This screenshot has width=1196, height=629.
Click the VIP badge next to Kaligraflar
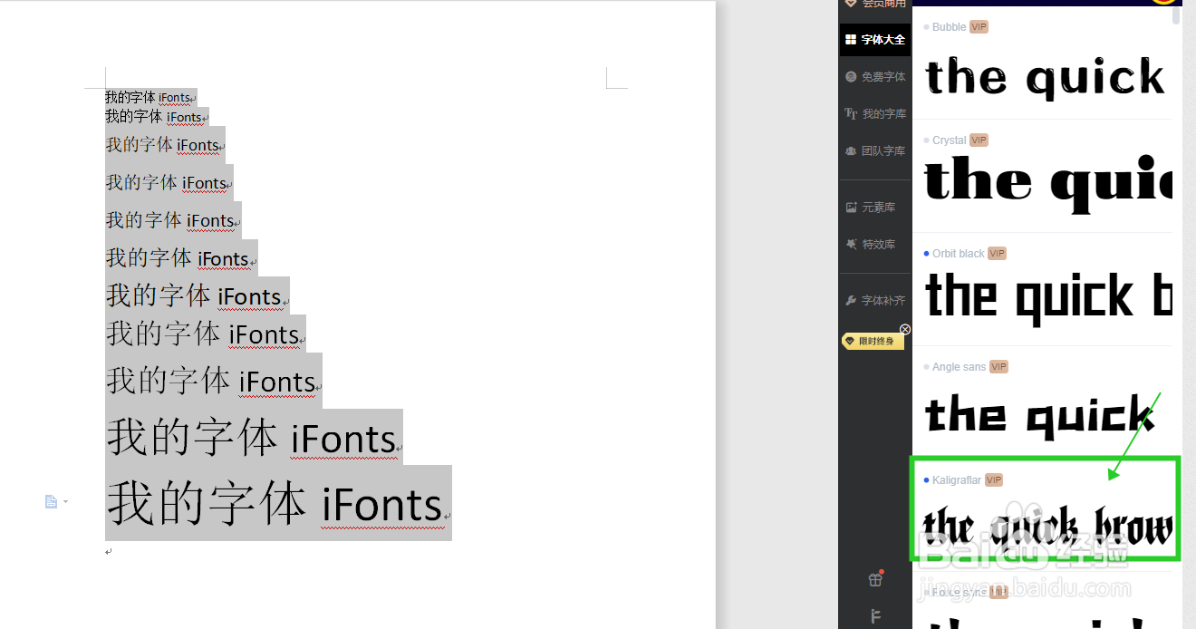pyautogui.click(x=994, y=480)
